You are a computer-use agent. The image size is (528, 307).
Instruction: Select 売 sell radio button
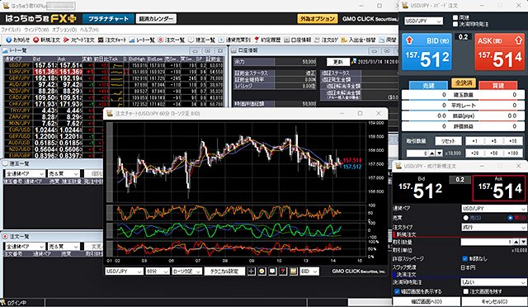[x=466, y=218]
